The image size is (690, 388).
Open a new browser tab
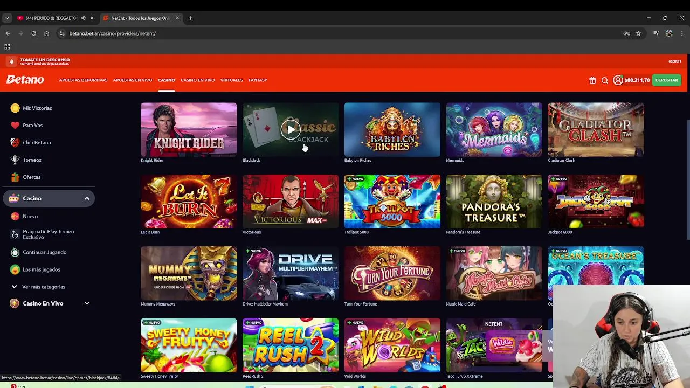point(190,18)
